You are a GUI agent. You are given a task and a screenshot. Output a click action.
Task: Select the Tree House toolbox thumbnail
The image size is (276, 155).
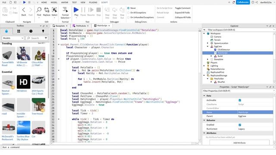point(38,105)
